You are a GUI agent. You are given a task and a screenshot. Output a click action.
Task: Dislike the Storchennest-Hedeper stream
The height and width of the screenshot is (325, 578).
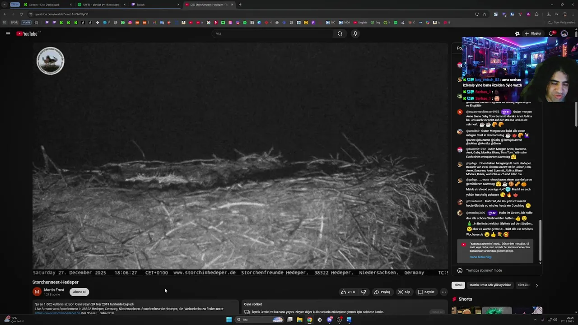click(x=364, y=292)
